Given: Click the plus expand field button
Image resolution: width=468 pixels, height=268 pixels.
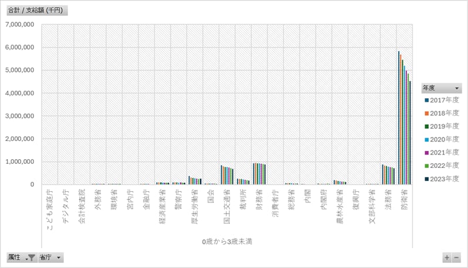Looking at the screenshot, I should tap(447, 257).
